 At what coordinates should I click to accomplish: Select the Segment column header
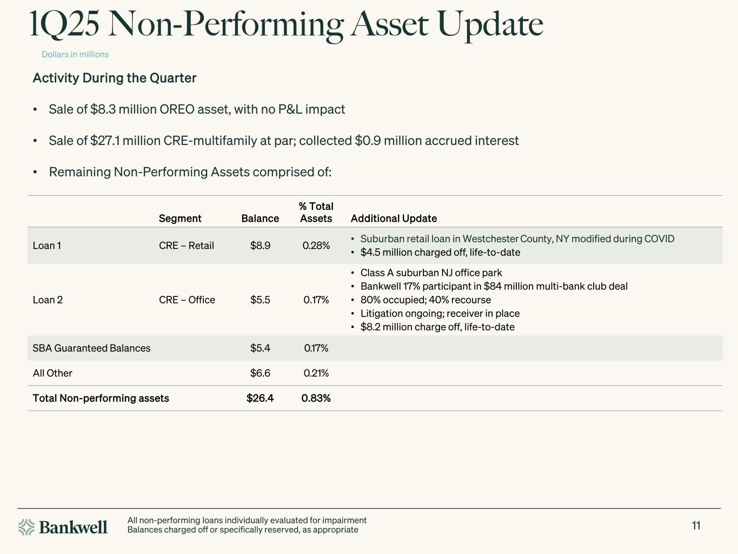point(180,219)
